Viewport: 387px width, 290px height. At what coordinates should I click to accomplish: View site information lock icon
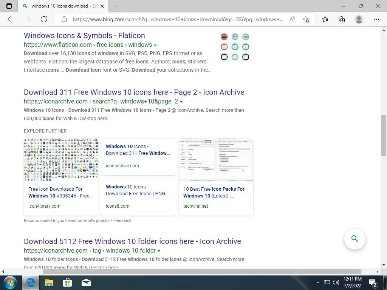click(x=64, y=19)
